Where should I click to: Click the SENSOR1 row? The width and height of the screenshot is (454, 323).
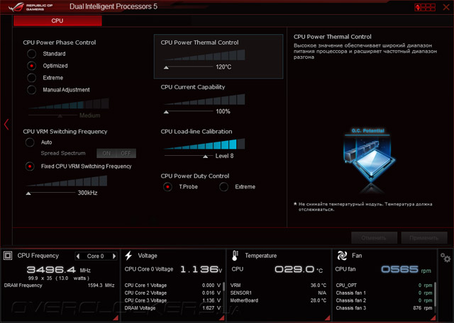[278, 293]
